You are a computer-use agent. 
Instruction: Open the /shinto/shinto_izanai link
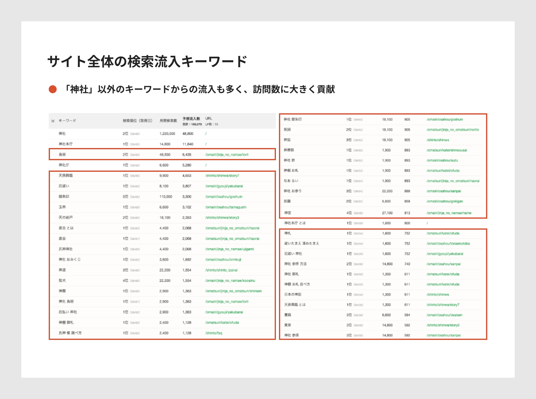(x=221, y=270)
